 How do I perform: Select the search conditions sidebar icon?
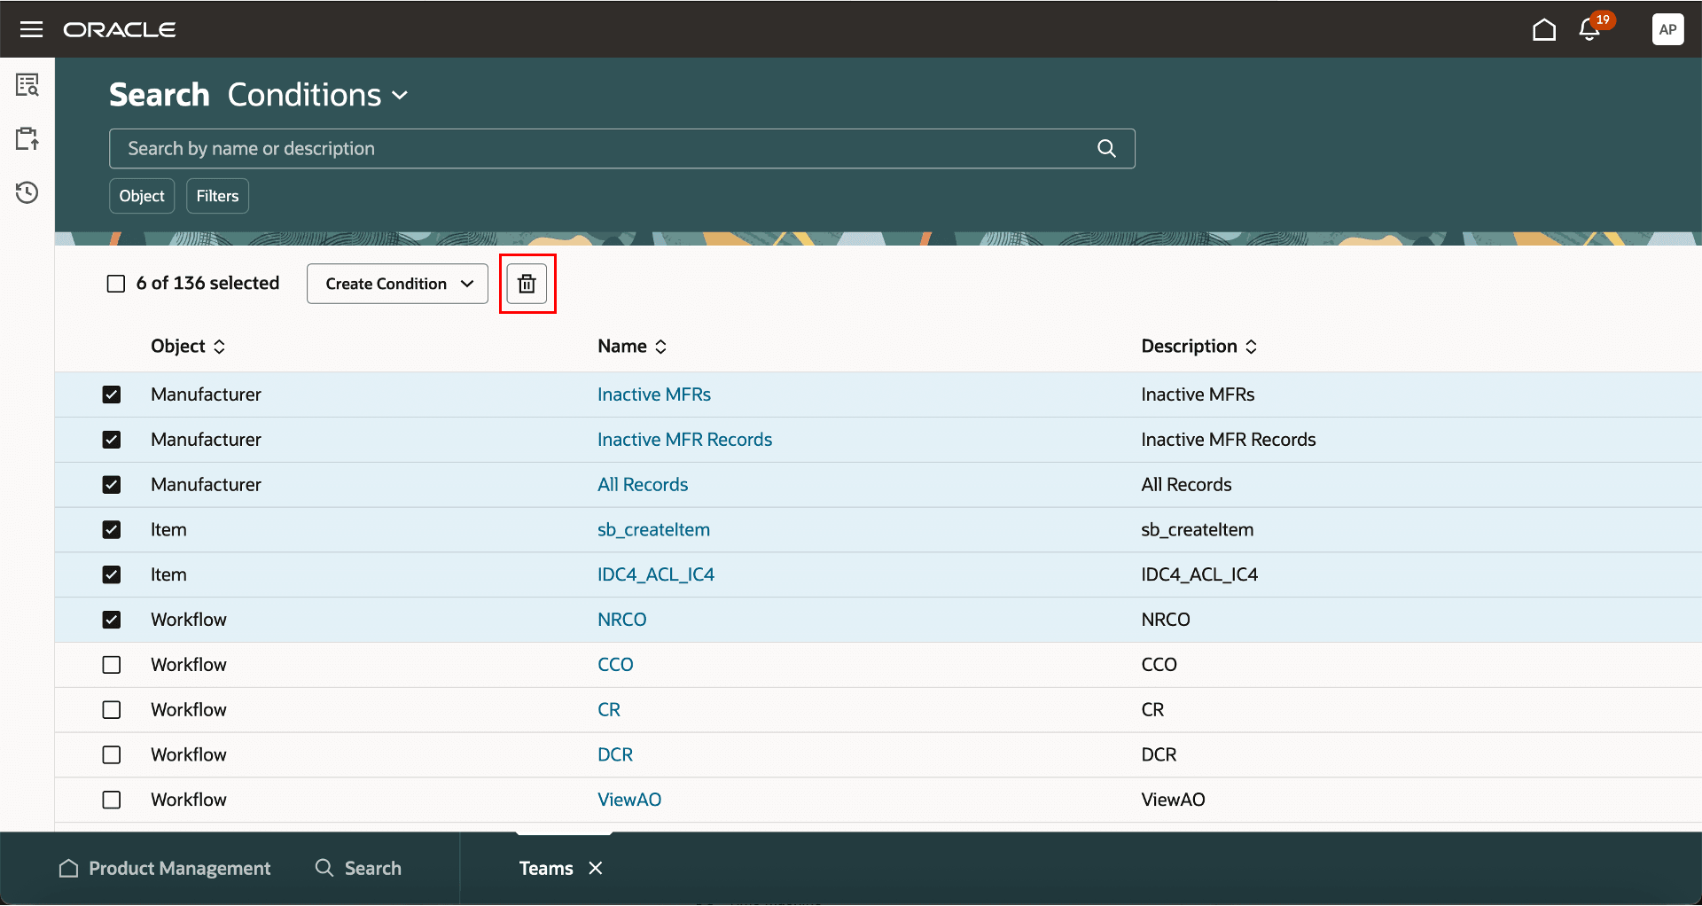coord(27,85)
